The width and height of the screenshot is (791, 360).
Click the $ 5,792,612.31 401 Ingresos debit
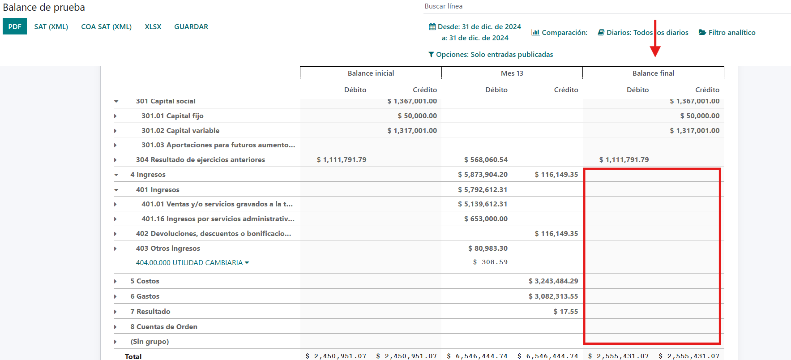pyautogui.click(x=483, y=190)
